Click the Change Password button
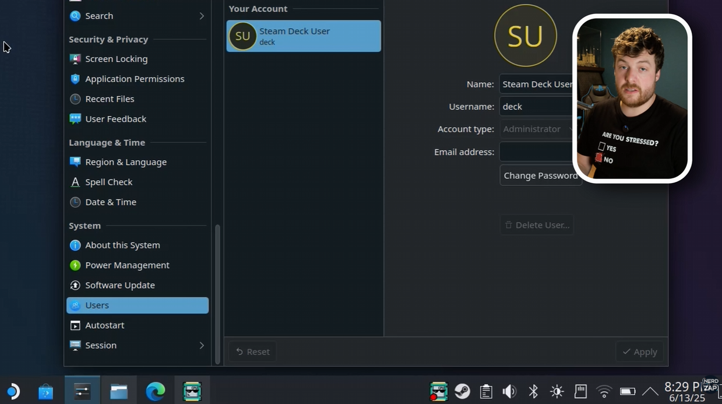Screen dimensions: 722x404 coord(540,175)
